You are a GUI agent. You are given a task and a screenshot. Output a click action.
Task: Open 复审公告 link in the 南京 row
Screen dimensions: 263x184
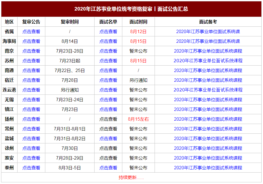tap(31, 51)
